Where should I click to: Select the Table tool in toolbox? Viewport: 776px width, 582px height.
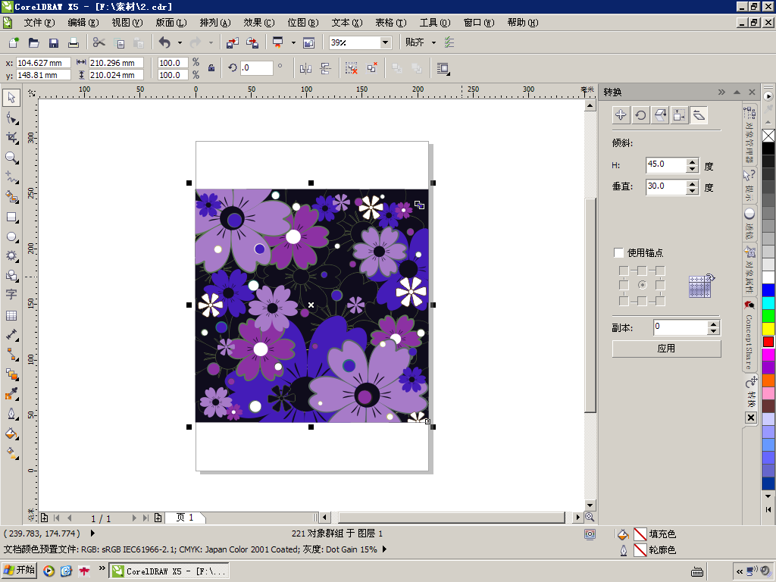pyautogui.click(x=11, y=315)
